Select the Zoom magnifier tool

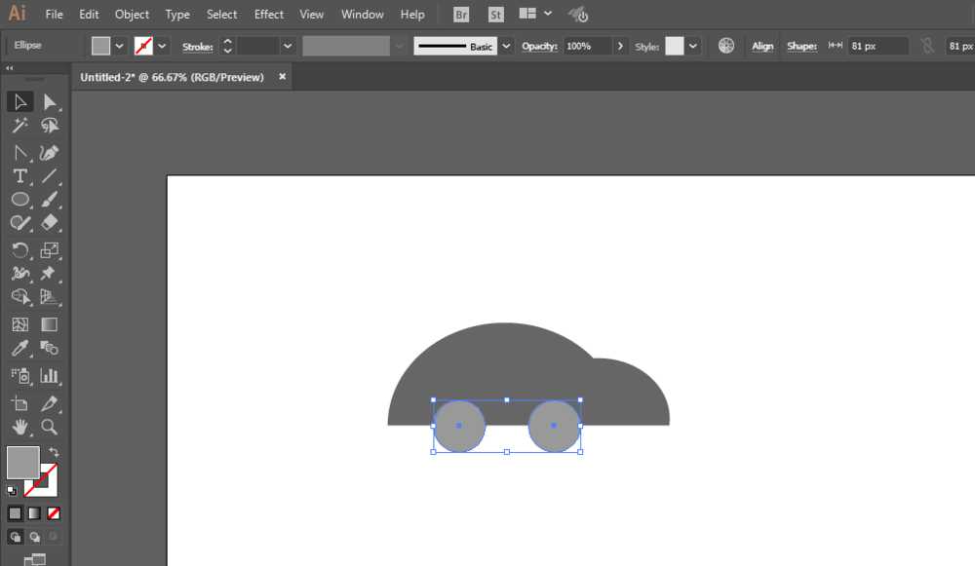50,427
